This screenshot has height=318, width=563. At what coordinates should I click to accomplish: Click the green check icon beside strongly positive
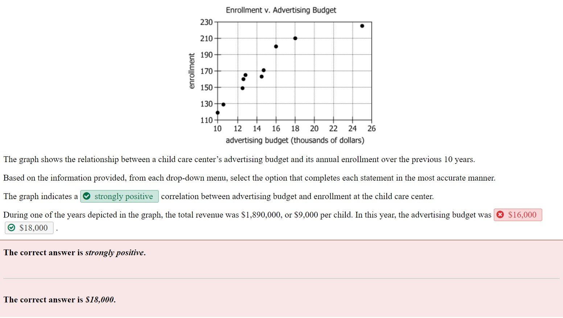(87, 196)
